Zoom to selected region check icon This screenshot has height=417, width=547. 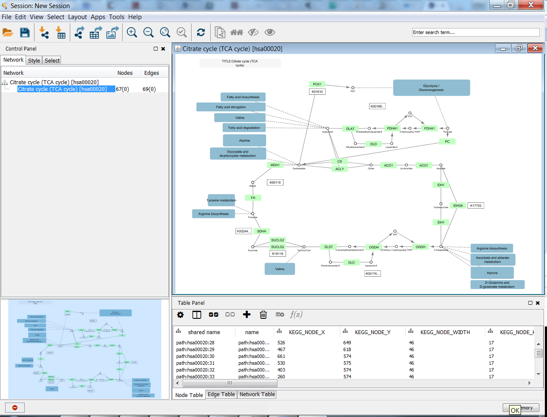tap(182, 32)
